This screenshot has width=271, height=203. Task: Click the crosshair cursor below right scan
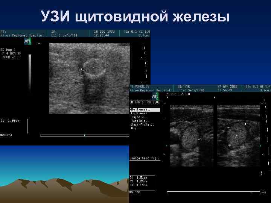point(261,173)
